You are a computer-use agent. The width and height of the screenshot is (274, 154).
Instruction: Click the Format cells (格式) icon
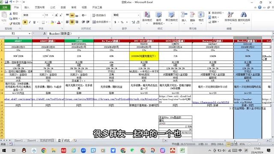pyautogui.click(x=201, y=15)
